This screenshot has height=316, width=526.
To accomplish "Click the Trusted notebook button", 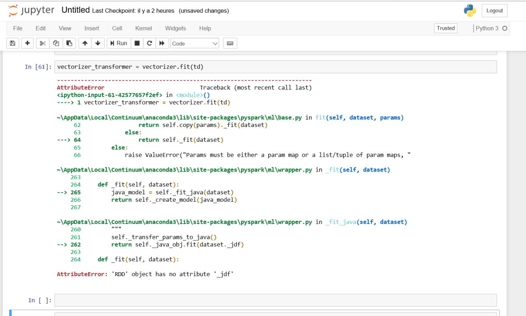I will 446,28.
